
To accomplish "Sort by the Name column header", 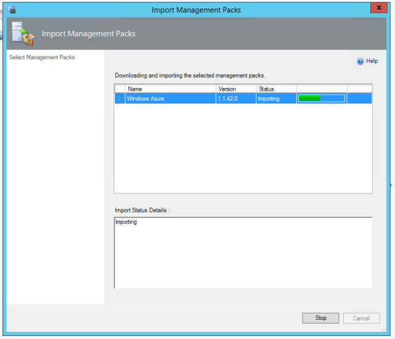I will pyautogui.click(x=170, y=89).
